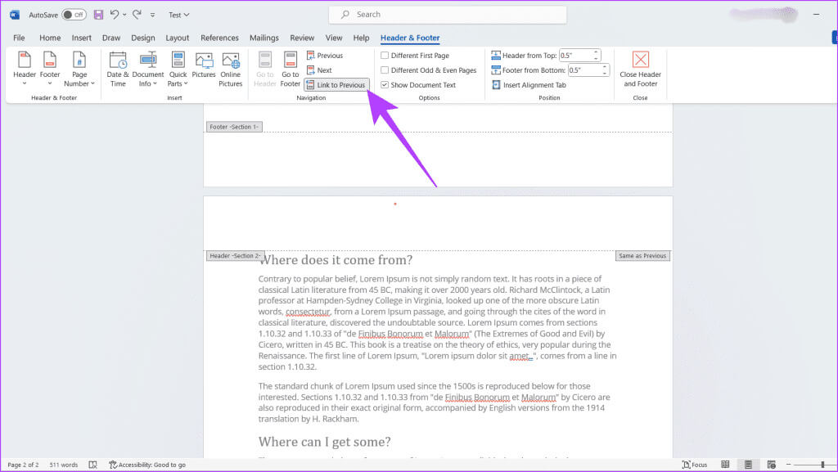Click the Date & Time icon

(118, 61)
